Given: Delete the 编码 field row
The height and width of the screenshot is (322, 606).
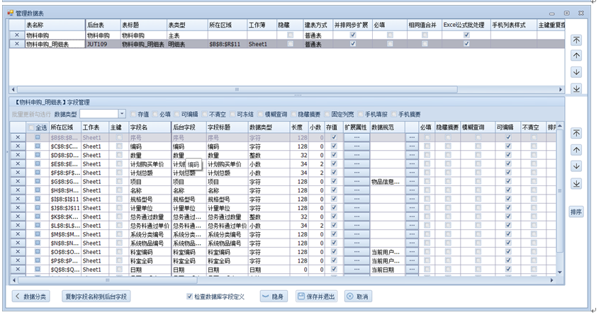Looking at the screenshot, I should click(18, 146).
